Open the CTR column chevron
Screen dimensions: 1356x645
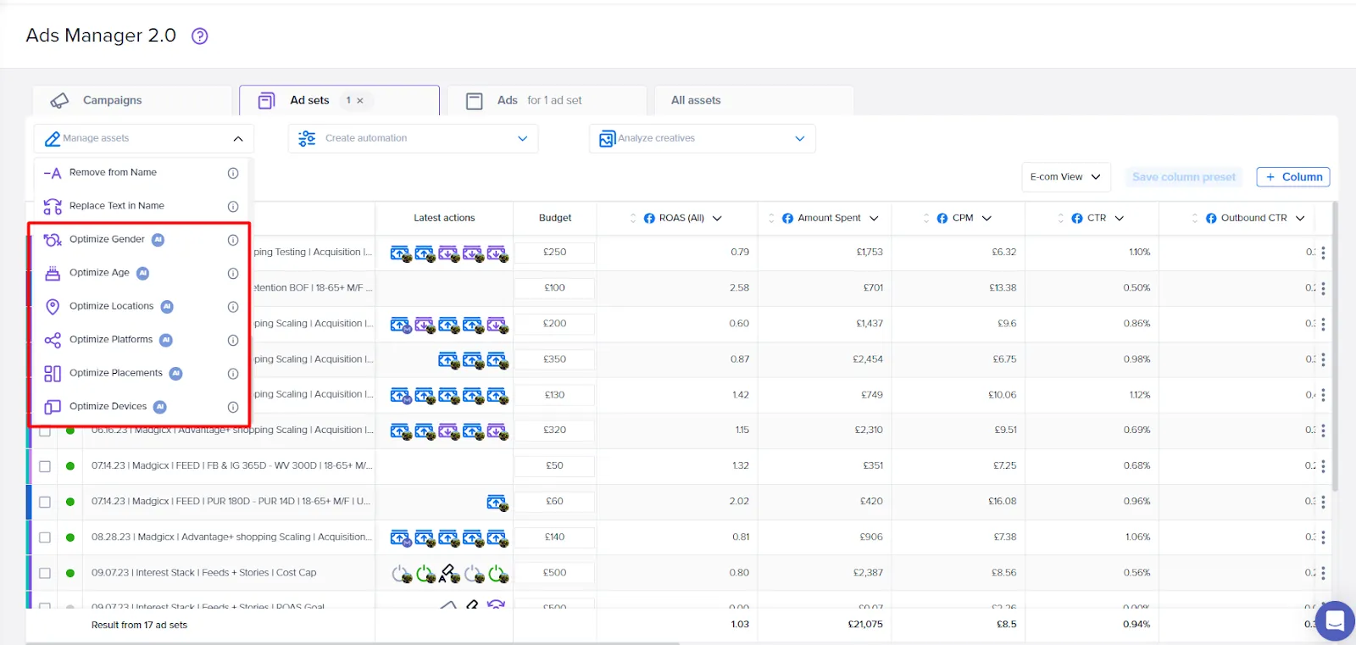tap(1120, 219)
